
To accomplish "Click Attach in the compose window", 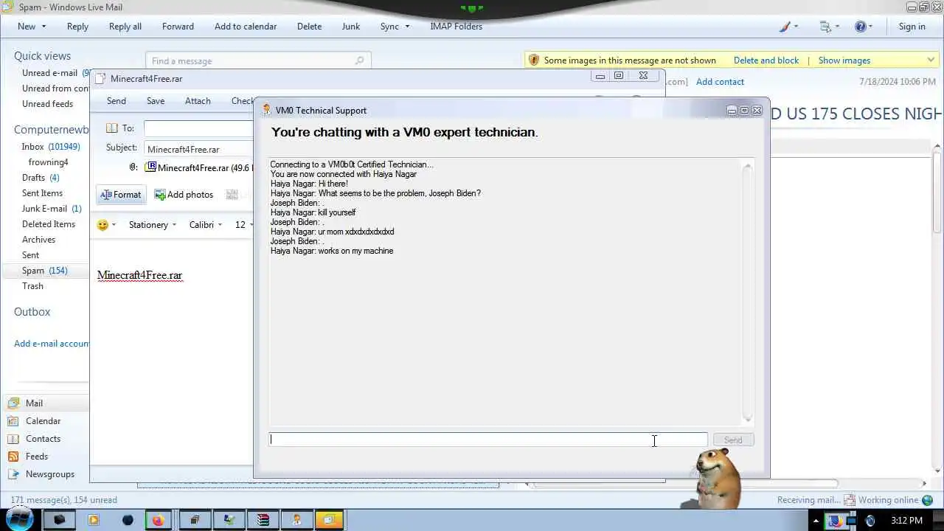I will (198, 101).
